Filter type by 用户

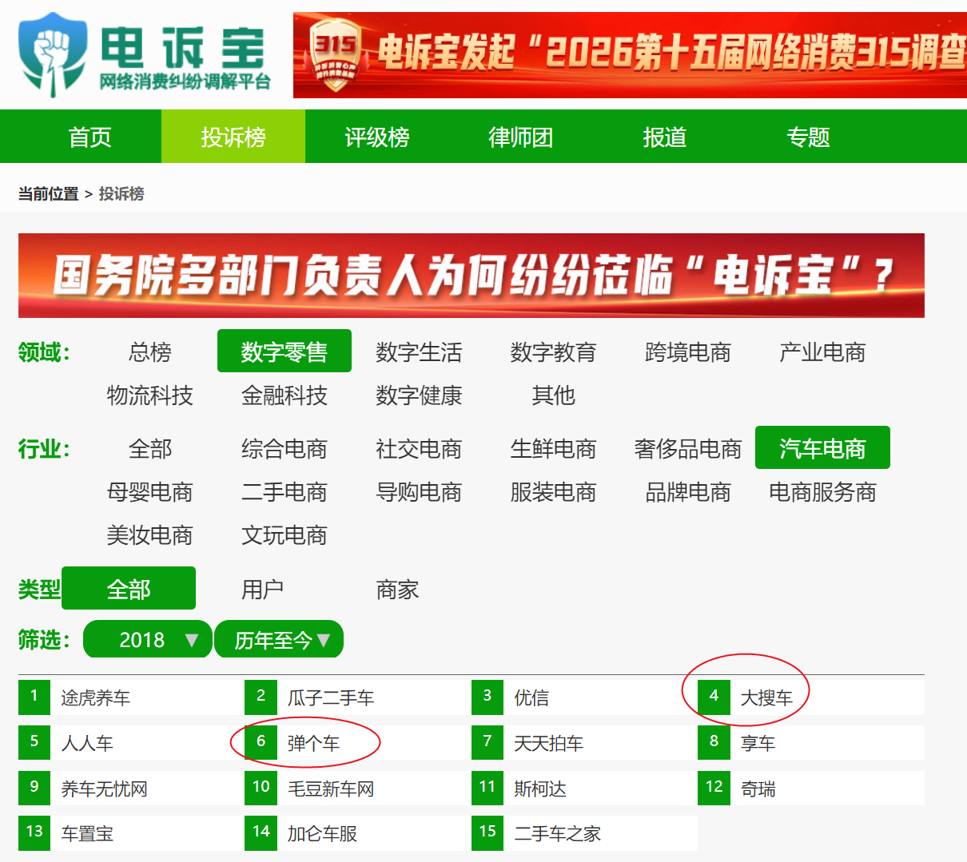(x=262, y=590)
